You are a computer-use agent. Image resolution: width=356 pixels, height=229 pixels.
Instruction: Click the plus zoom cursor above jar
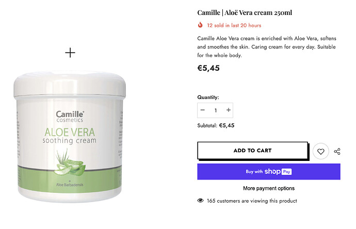pos(70,53)
